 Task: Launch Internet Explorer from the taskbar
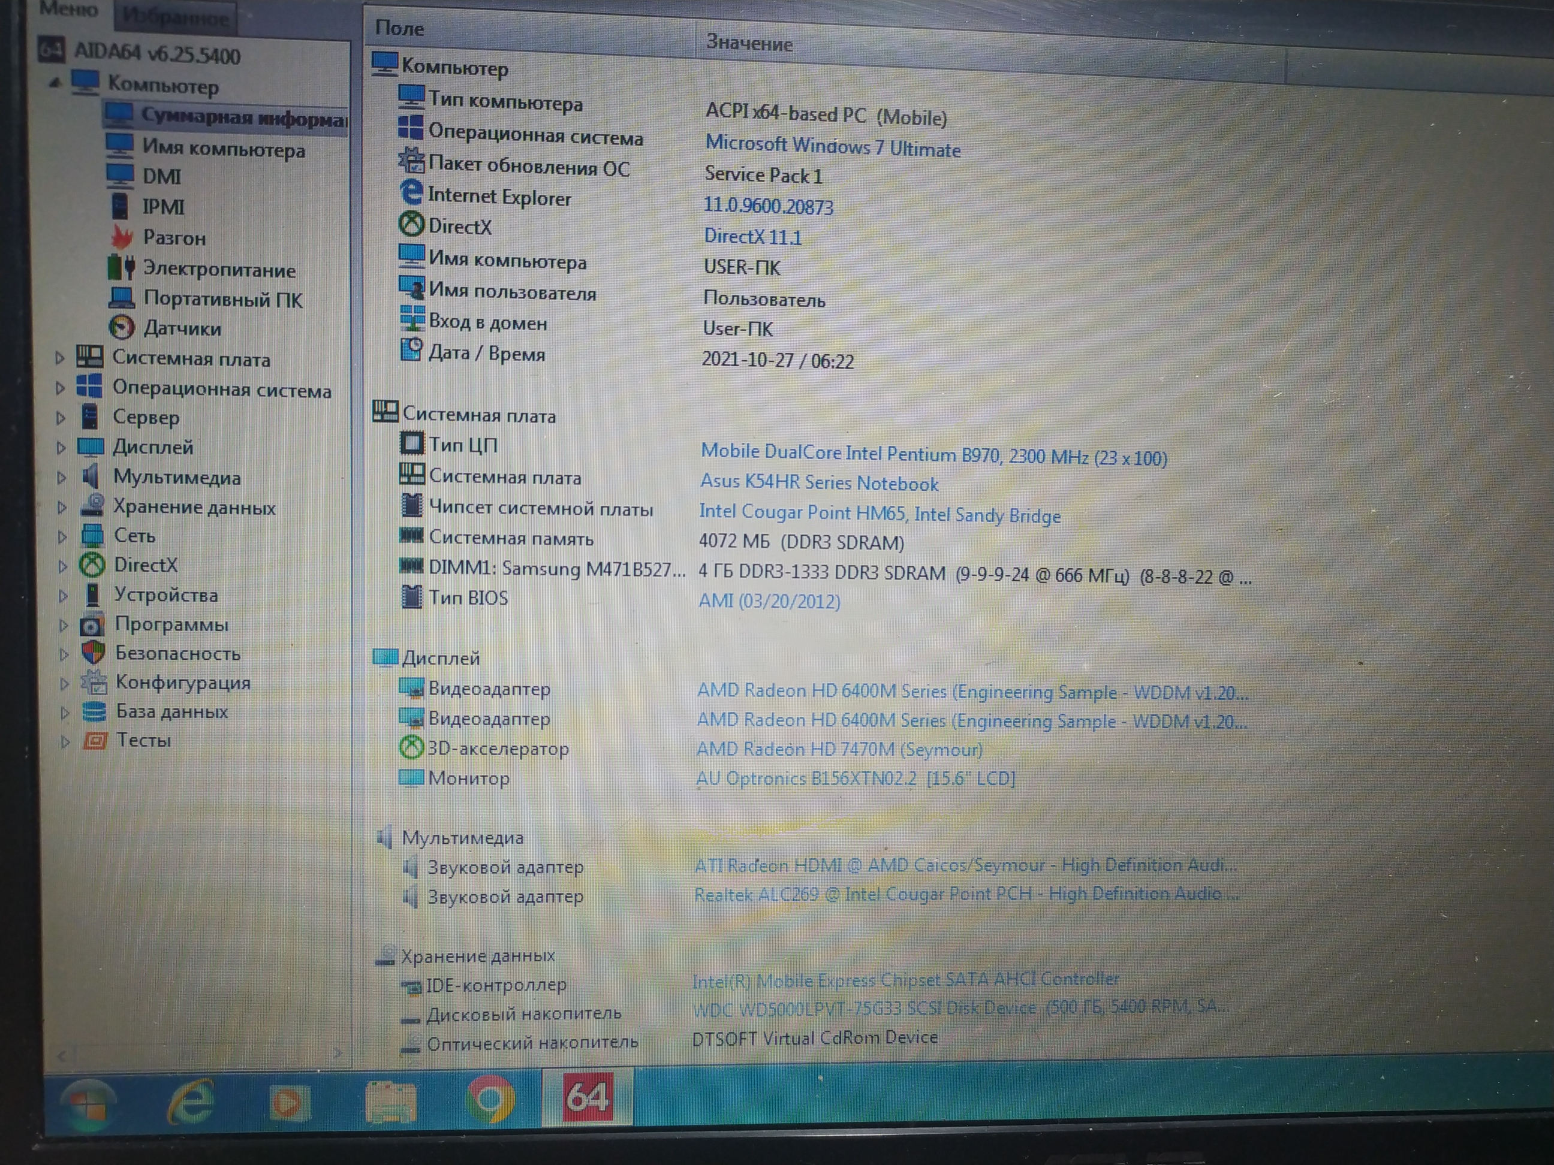[x=191, y=1101]
